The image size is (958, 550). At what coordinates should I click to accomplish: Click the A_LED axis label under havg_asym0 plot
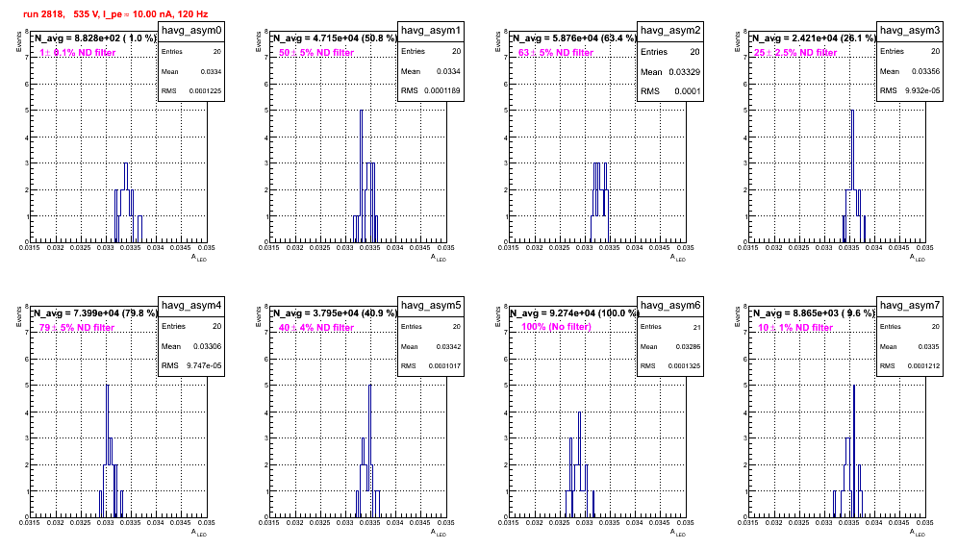199,258
